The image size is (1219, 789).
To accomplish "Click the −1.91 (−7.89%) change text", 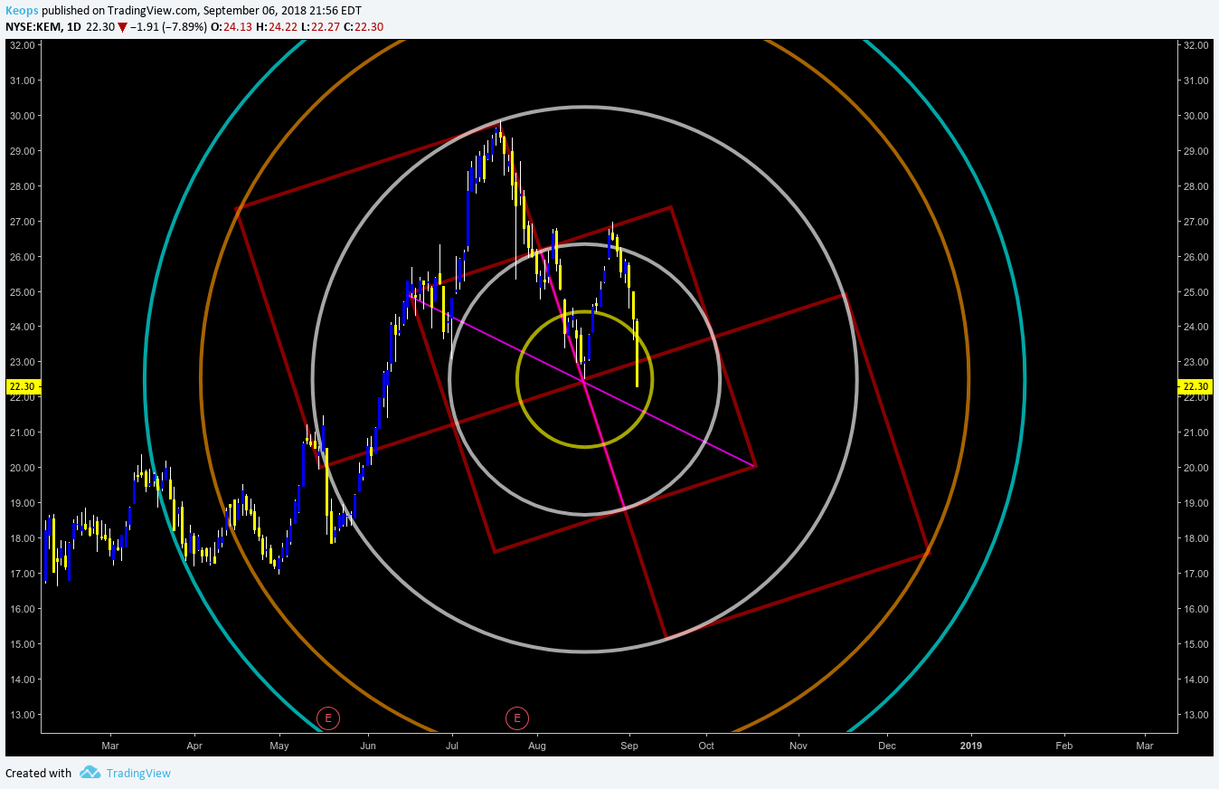I will (168, 26).
